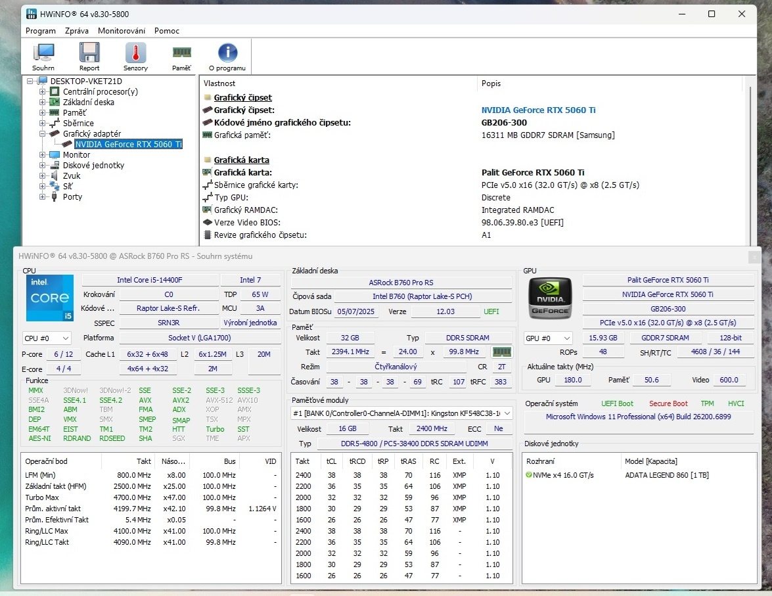Click the NVIDIA GeForce logo in GPU panel

coord(549,298)
